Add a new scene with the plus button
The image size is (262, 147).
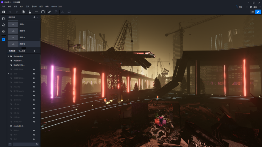pos(34,17)
